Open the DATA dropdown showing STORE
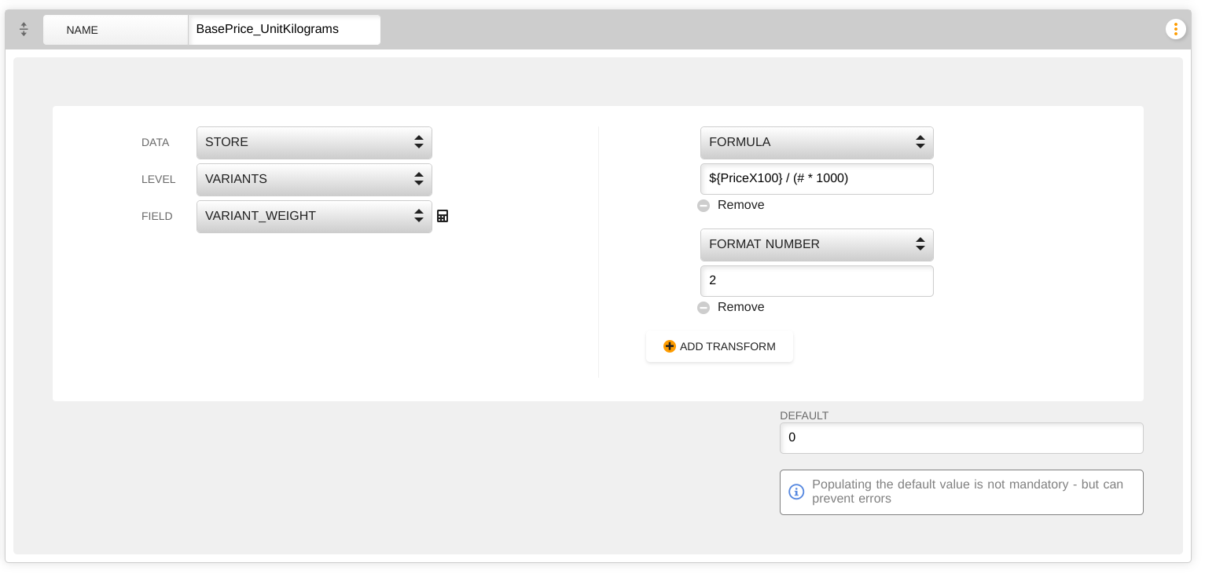Viewport: 1205px width, 574px height. 314,143
